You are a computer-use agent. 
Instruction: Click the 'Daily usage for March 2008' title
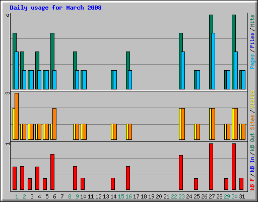(x=55, y=8)
